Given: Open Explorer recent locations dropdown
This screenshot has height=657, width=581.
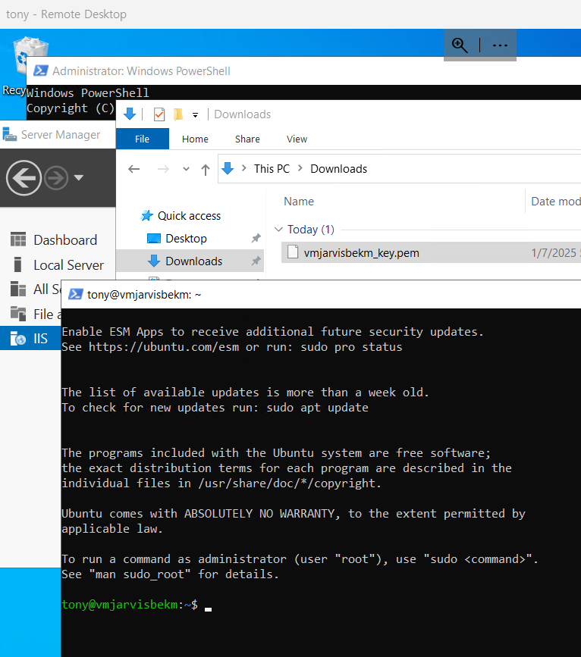Looking at the screenshot, I should pyautogui.click(x=186, y=169).
